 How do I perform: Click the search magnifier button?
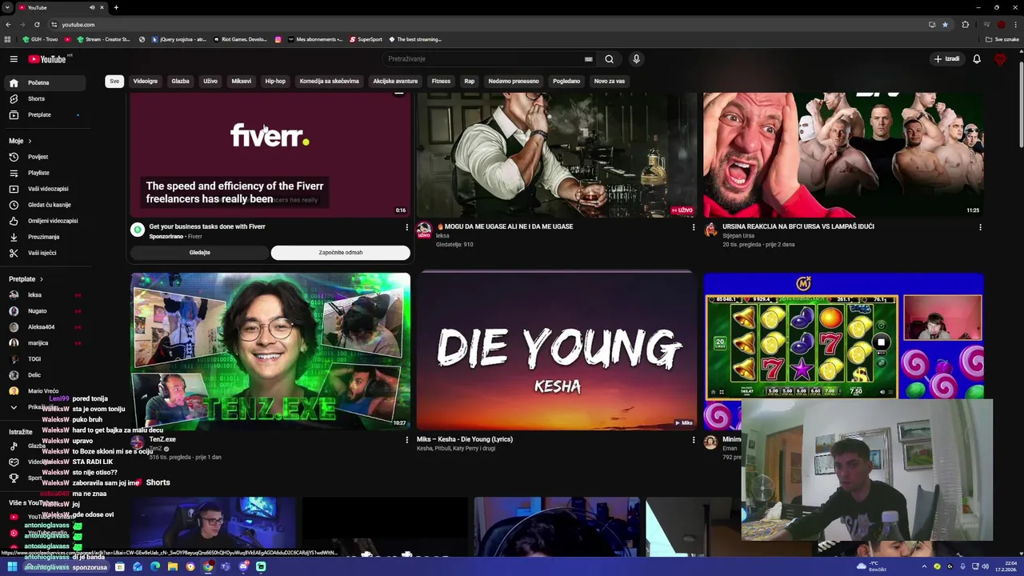(x=609, y=58)
